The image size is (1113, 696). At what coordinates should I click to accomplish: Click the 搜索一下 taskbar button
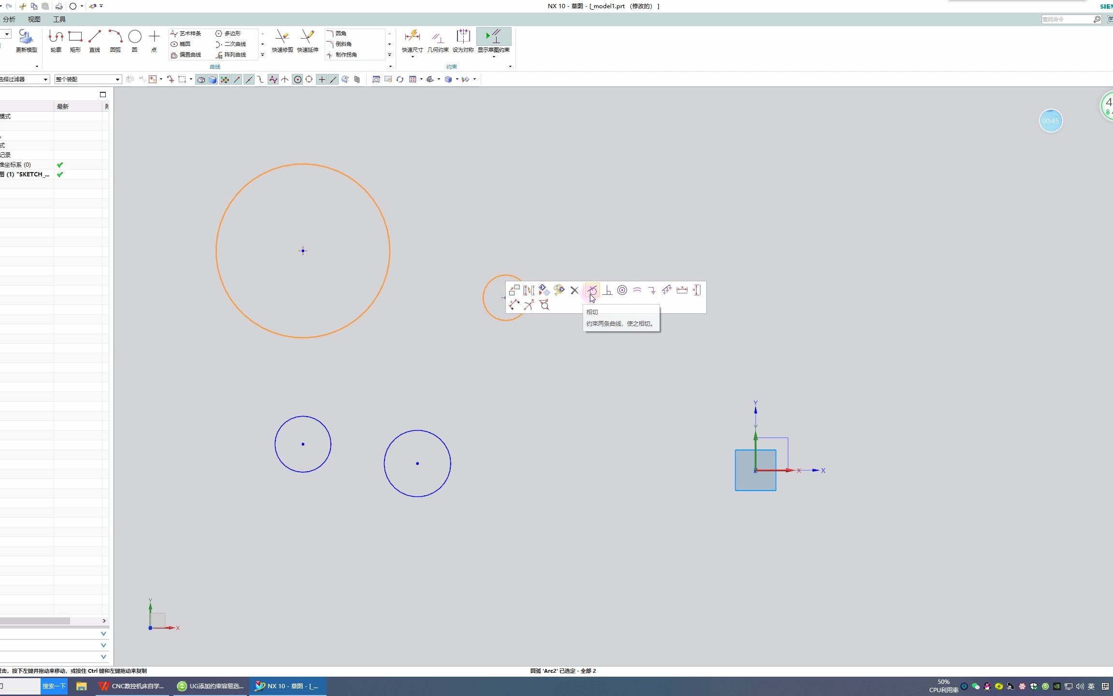click(x=54, y=686)
